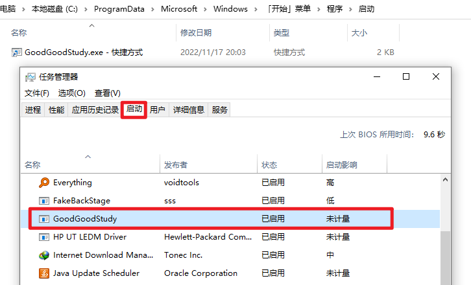Image resolution: width=471 pixels, height=285 pixels.
Task: Click the Tonec Inc. publisher cell
Action: 183,255
